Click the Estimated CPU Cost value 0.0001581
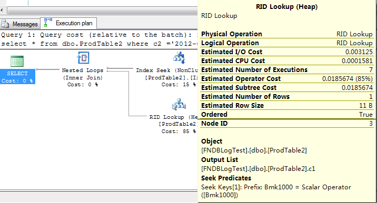This screenshot has height=203, width=377. pyautogui.click(x=357, y=61)
